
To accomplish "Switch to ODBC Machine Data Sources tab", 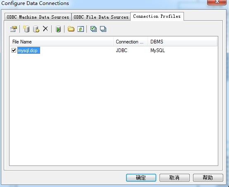I will tap(38, 17).
